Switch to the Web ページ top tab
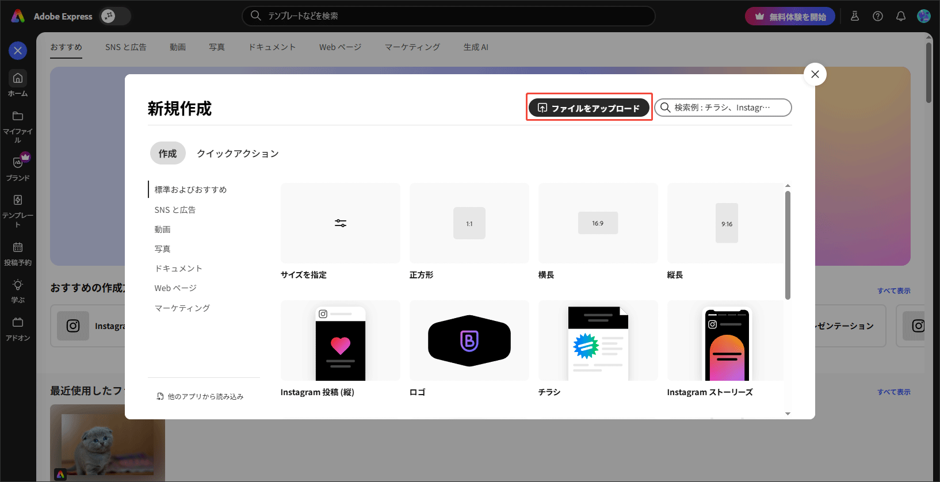 click(341, 47)
